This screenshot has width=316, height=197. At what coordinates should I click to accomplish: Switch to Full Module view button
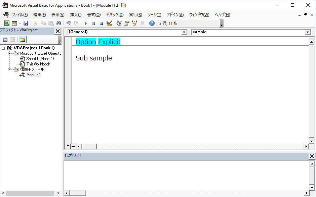[x=73, y=146]
